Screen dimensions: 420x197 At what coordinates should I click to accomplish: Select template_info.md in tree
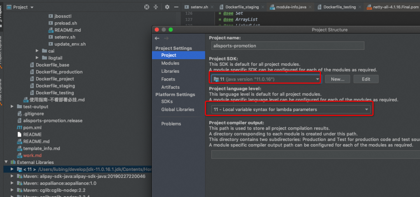coord(42,148)
